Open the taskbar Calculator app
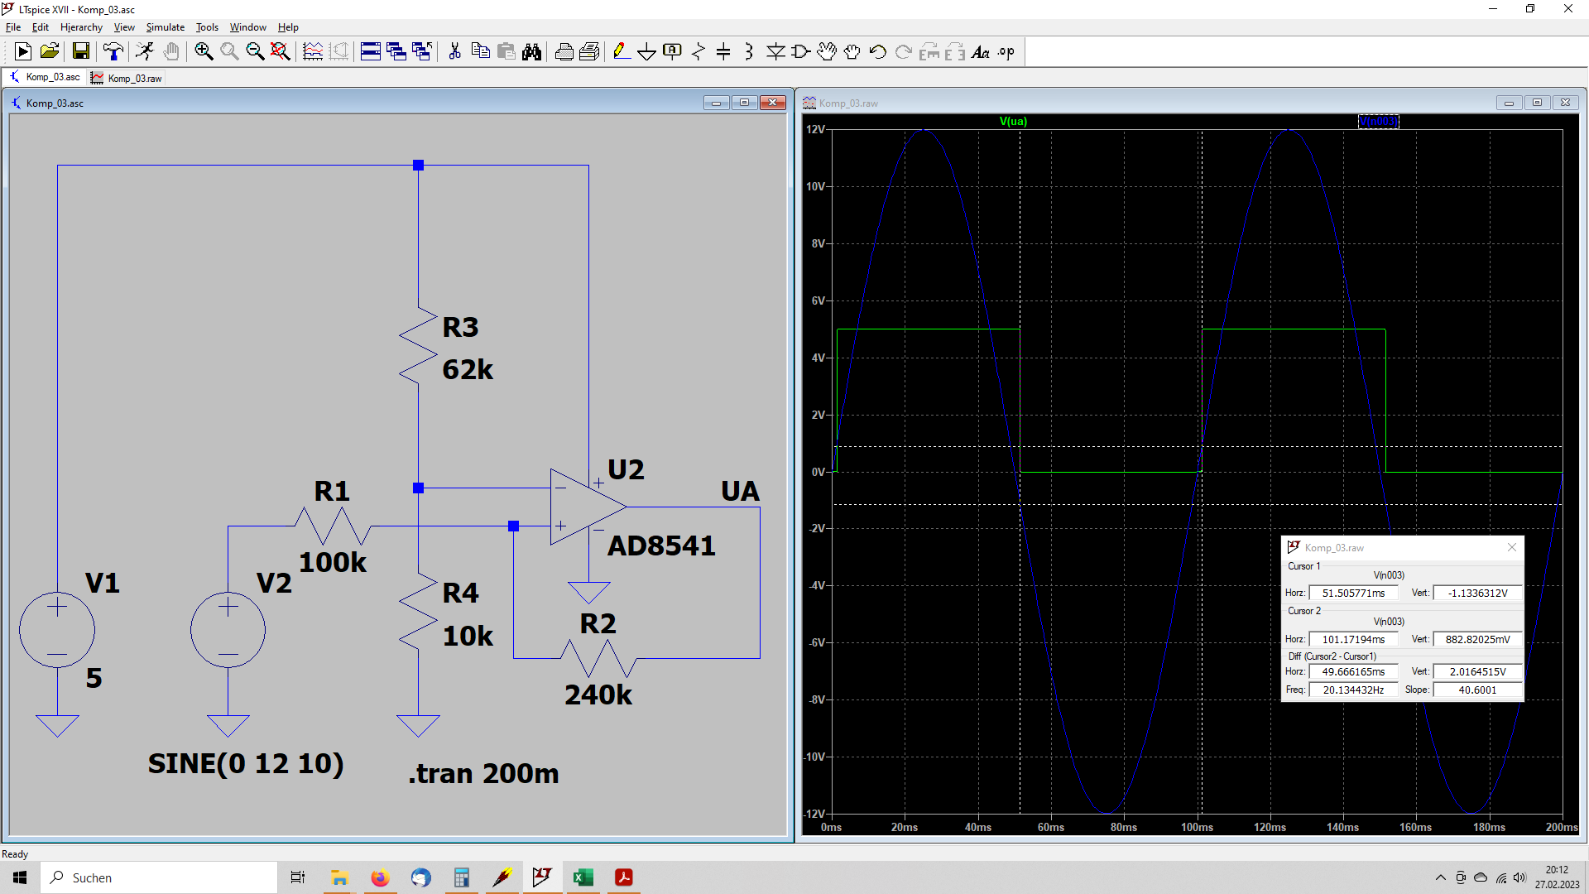The height and width of the screenshot is (894, 1589). pyautogui.click(x=461, y=877)
